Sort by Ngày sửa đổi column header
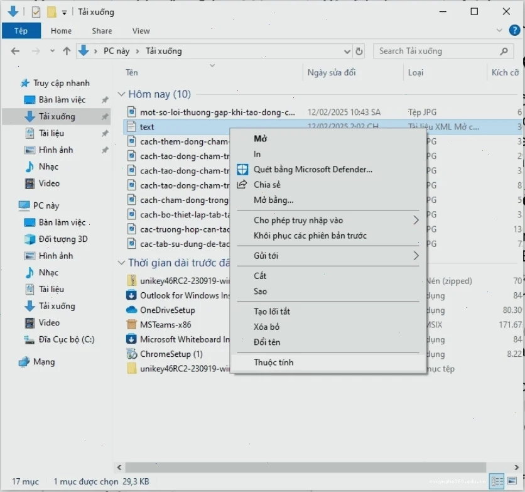 click(332, 73)
